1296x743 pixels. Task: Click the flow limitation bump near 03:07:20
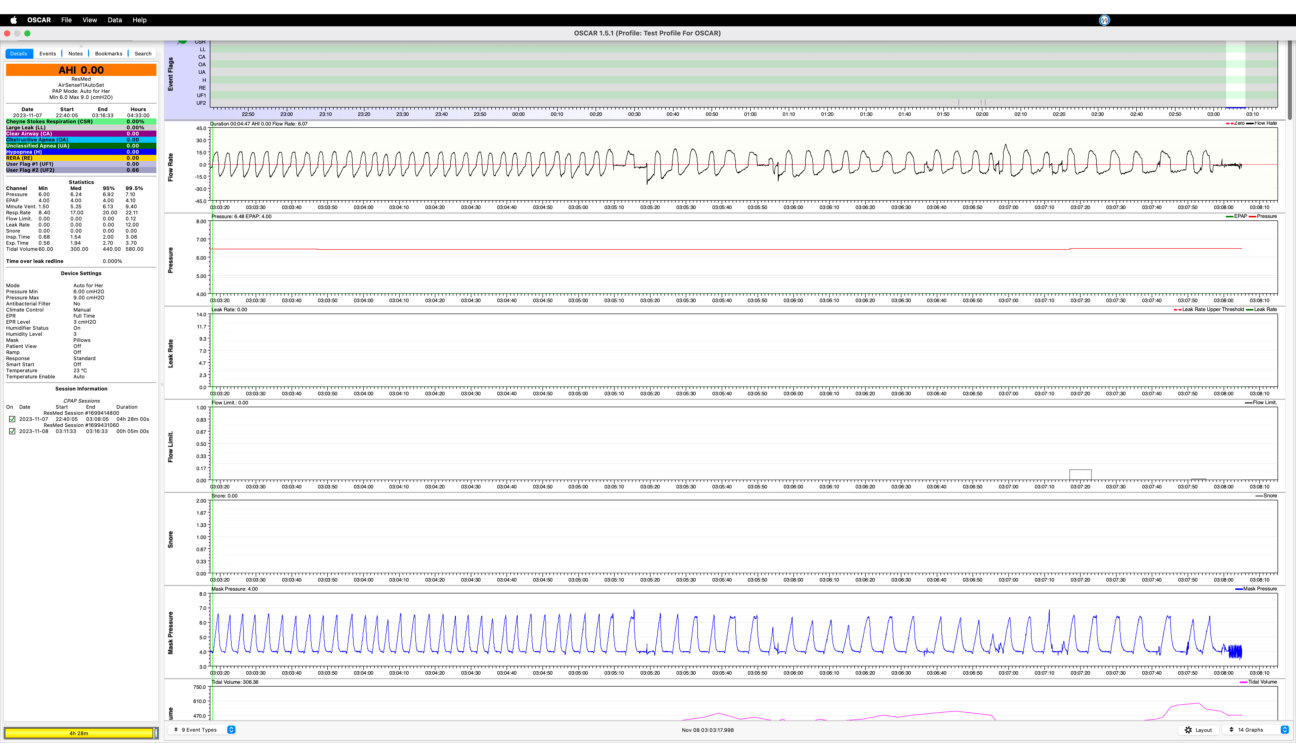(x=1080, y=474)
